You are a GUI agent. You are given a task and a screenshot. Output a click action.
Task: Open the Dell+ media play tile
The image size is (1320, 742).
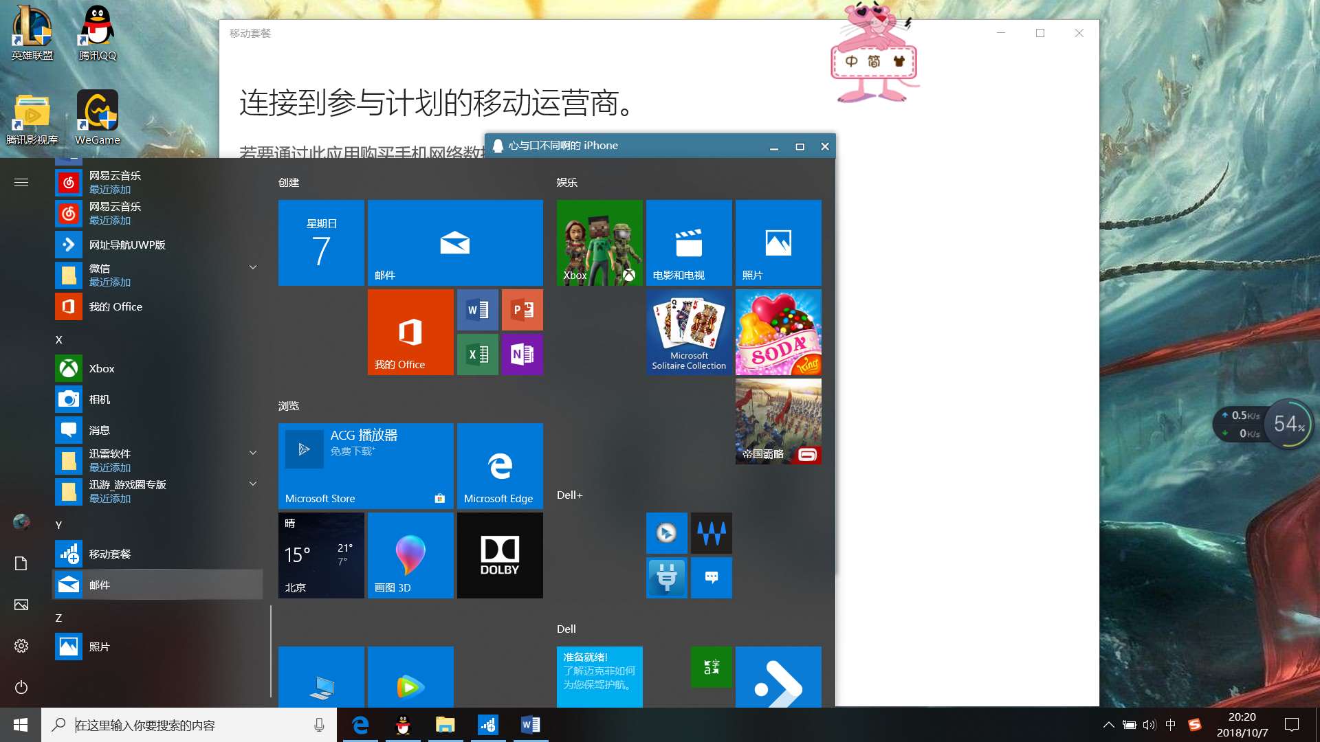pos(667,533)
